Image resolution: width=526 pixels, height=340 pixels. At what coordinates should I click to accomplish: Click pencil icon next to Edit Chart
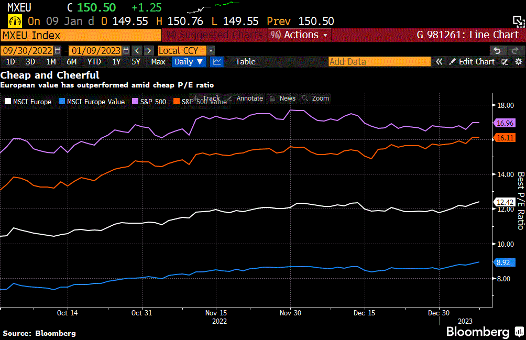[x=453, y=62]
